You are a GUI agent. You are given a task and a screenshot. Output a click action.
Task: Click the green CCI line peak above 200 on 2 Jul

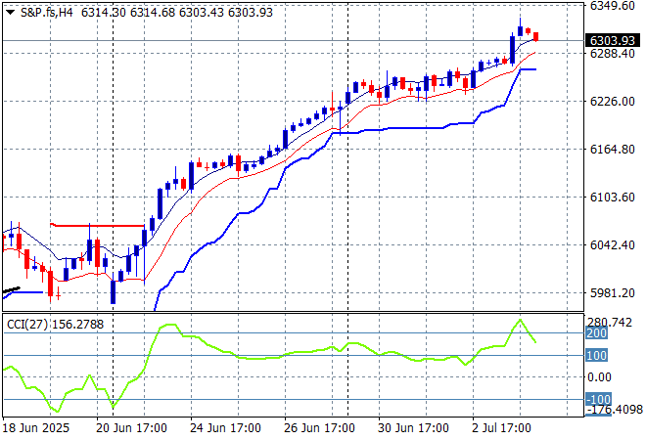(x=520, y=320)
